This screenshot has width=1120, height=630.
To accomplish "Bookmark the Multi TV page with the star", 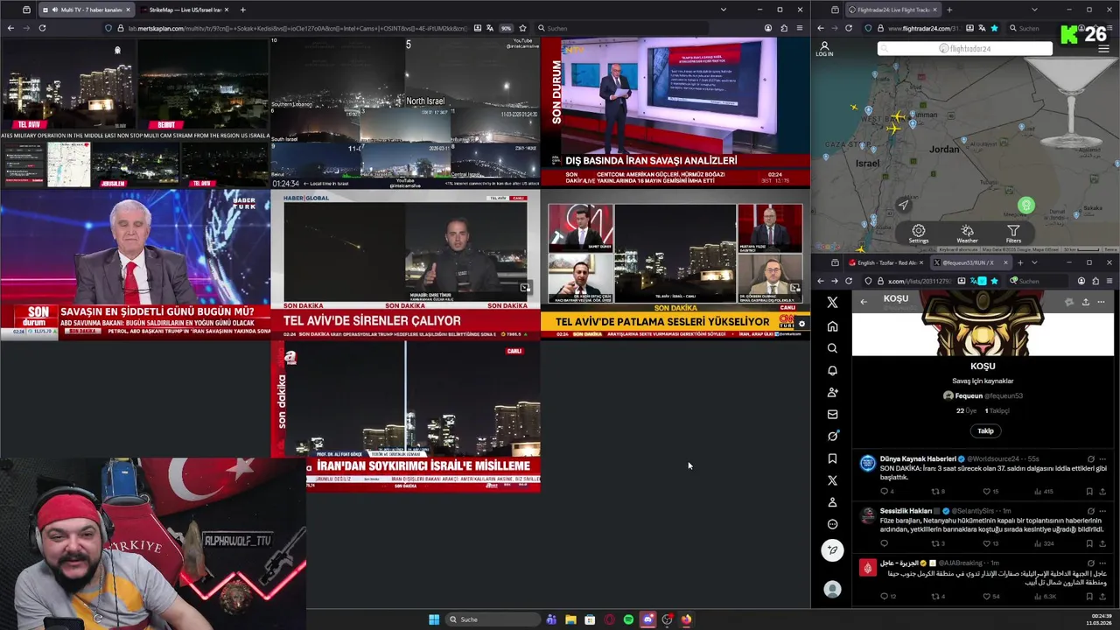I will pyautogui.click(x=522, y=28).
